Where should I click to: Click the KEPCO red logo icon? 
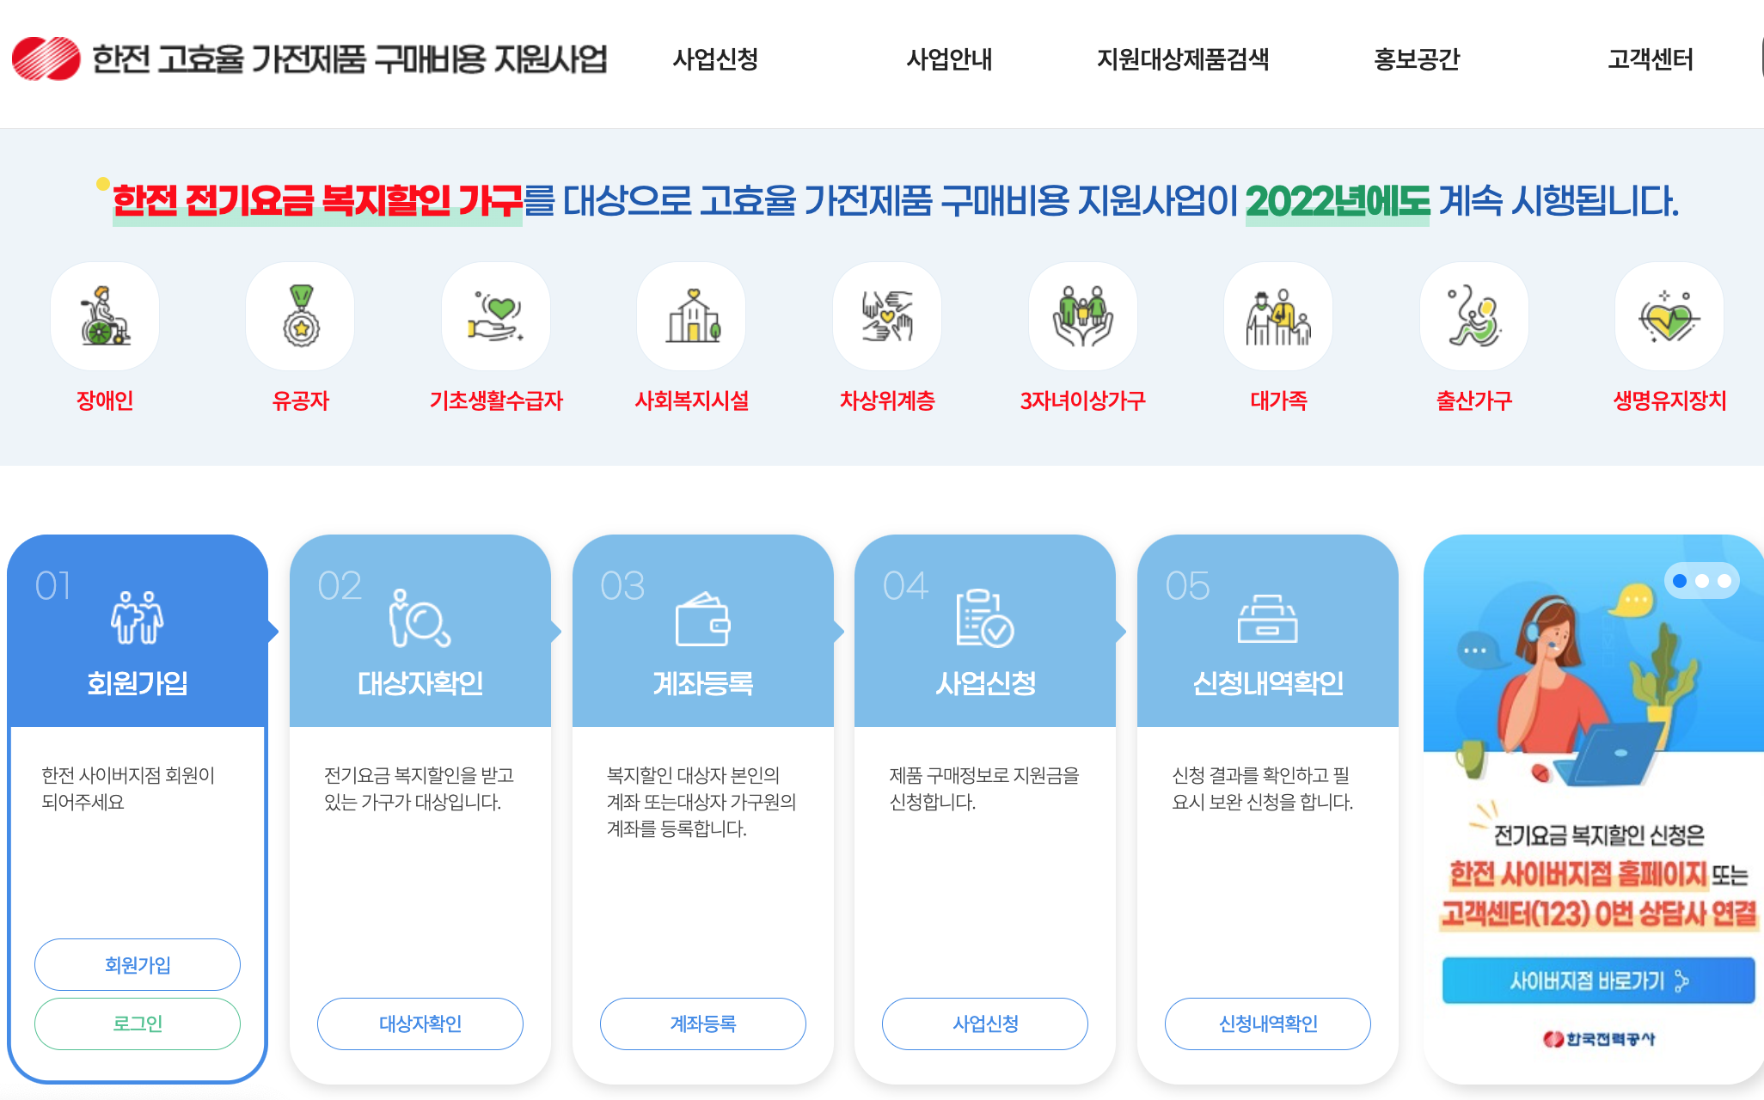(x=46, y=58)
